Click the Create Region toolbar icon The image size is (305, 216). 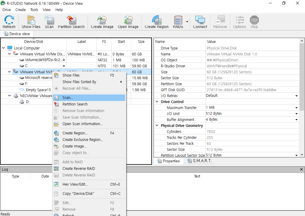157,22
